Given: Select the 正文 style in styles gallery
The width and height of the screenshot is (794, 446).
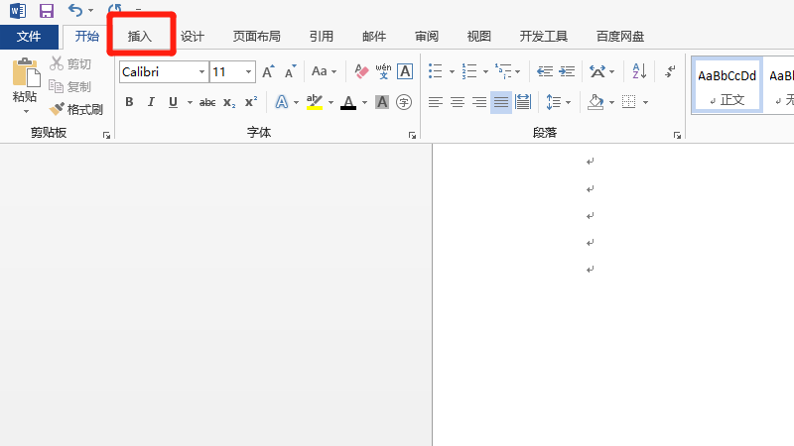Looking at the screenshot, I should [727, 84].
